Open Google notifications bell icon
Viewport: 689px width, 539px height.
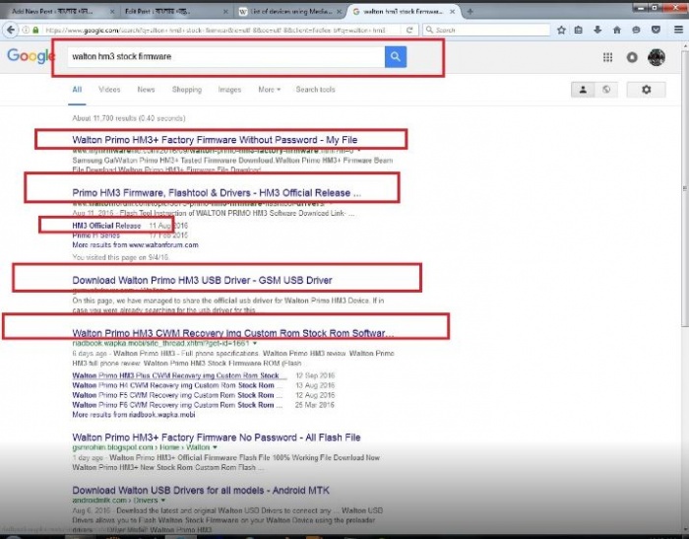coord(632,57)
